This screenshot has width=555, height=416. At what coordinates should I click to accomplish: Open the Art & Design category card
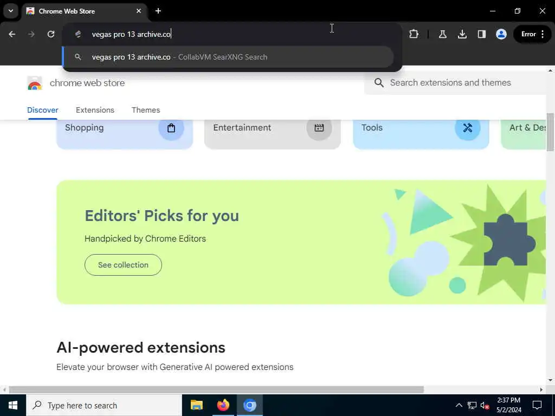pyautogui.click(x=524, y=134)
